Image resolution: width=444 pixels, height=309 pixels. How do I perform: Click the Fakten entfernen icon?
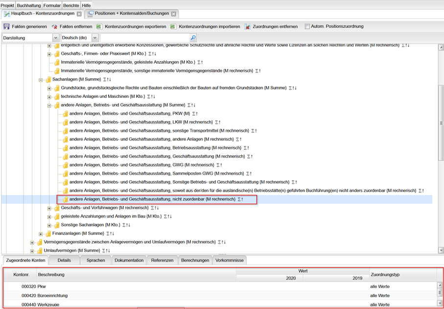click(55, 26)
